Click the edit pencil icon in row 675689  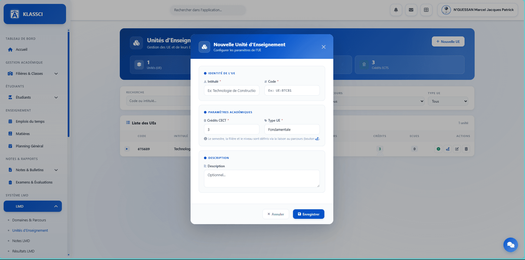[457, 149]
